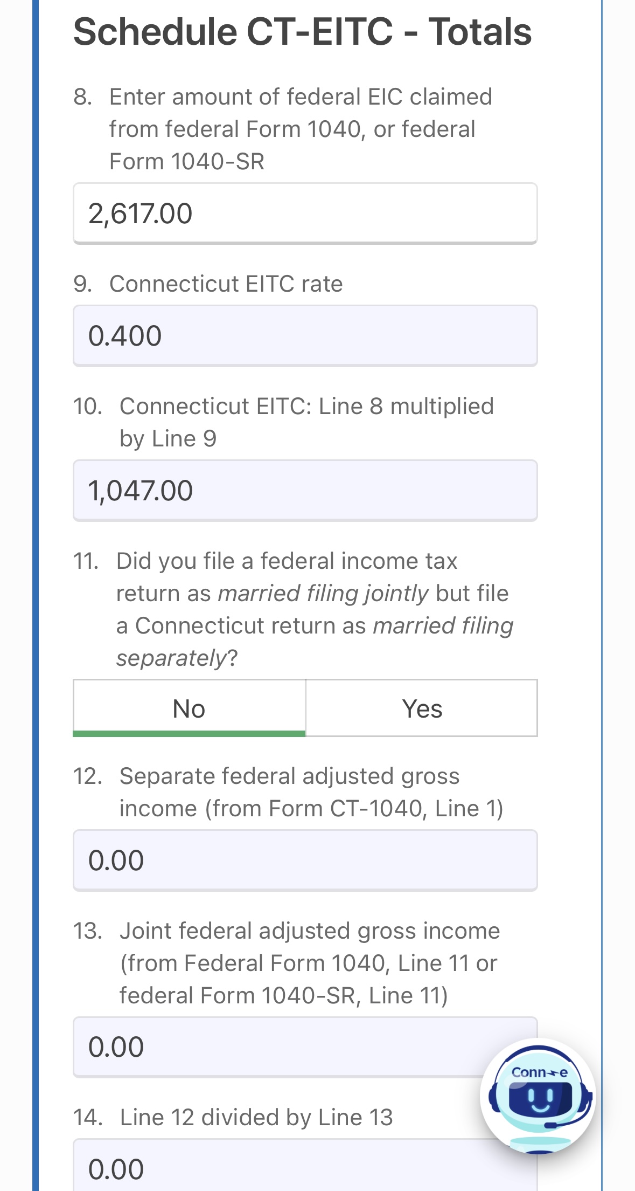Click the Line 10 Connecticut EITC result field

click(305, 490)
